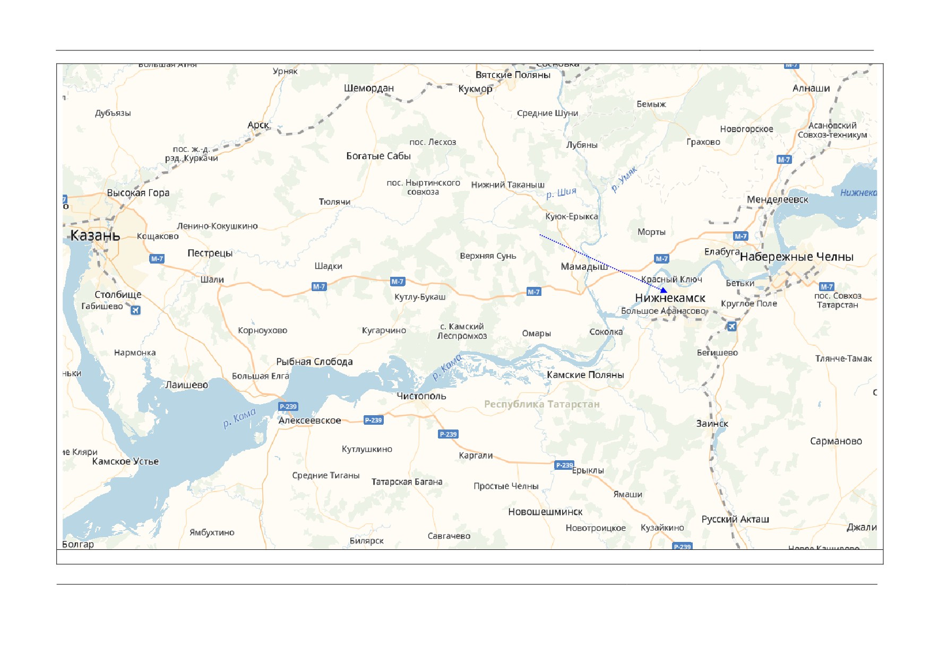The height and width of the screenshot is (657, 930).
Task: Click the airport icon near Габишево
Action: click(x=136, y=310)
